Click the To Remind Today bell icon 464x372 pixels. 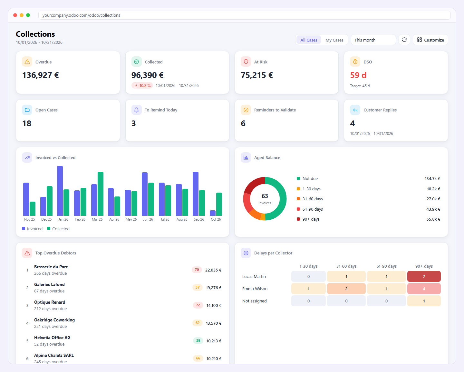tap(136, 110)
